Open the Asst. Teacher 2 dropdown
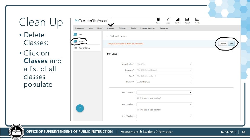Screen dimensions: 250x140 point(164,104)
